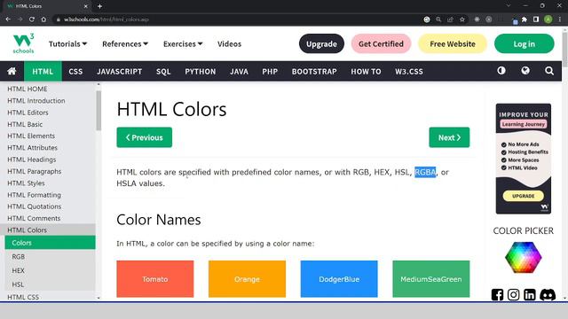Toggle dark mode with the contrast icon
This screenshot has height=319, width=568.
pos(501,71)
